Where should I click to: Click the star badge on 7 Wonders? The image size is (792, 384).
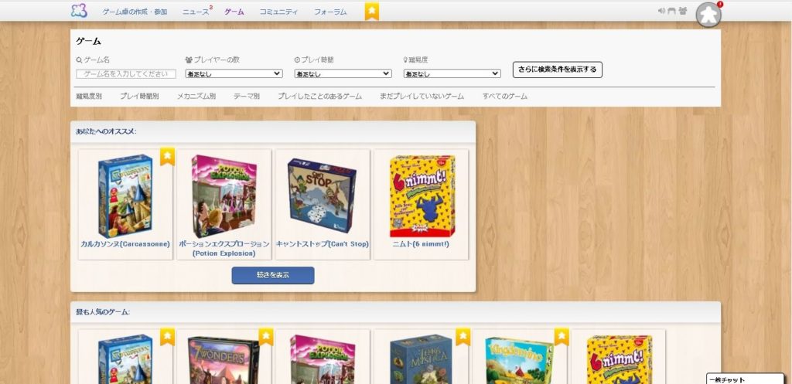(266, 337)
